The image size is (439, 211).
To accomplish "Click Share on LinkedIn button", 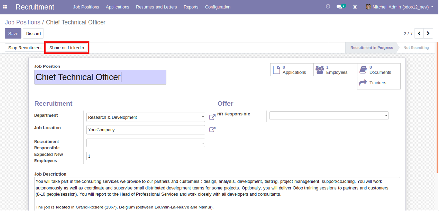I will pos(66,48).
